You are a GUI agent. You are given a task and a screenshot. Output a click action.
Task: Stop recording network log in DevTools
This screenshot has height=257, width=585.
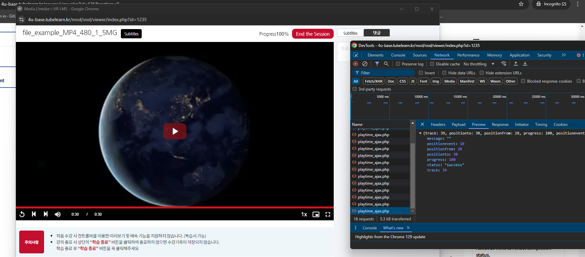356,64
